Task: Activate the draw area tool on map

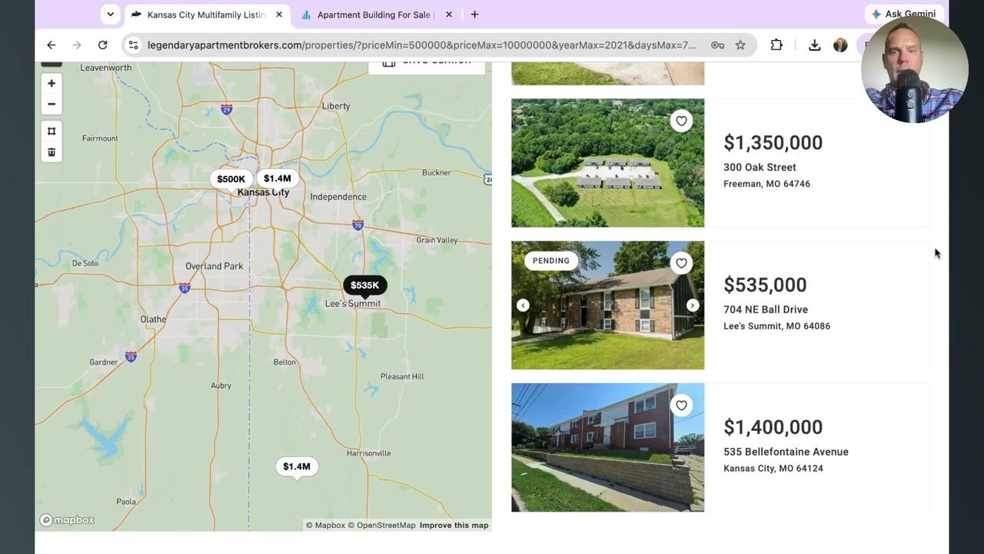Action: 52,131
